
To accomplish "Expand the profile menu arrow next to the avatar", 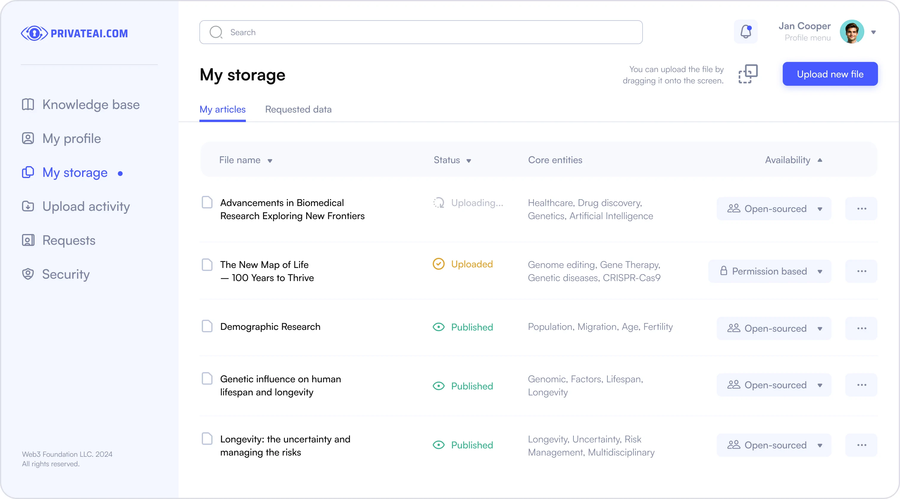I will pyautogui.click(x=873, y=32).
